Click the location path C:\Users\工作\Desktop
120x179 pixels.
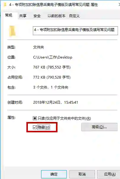tap(53, 57)
